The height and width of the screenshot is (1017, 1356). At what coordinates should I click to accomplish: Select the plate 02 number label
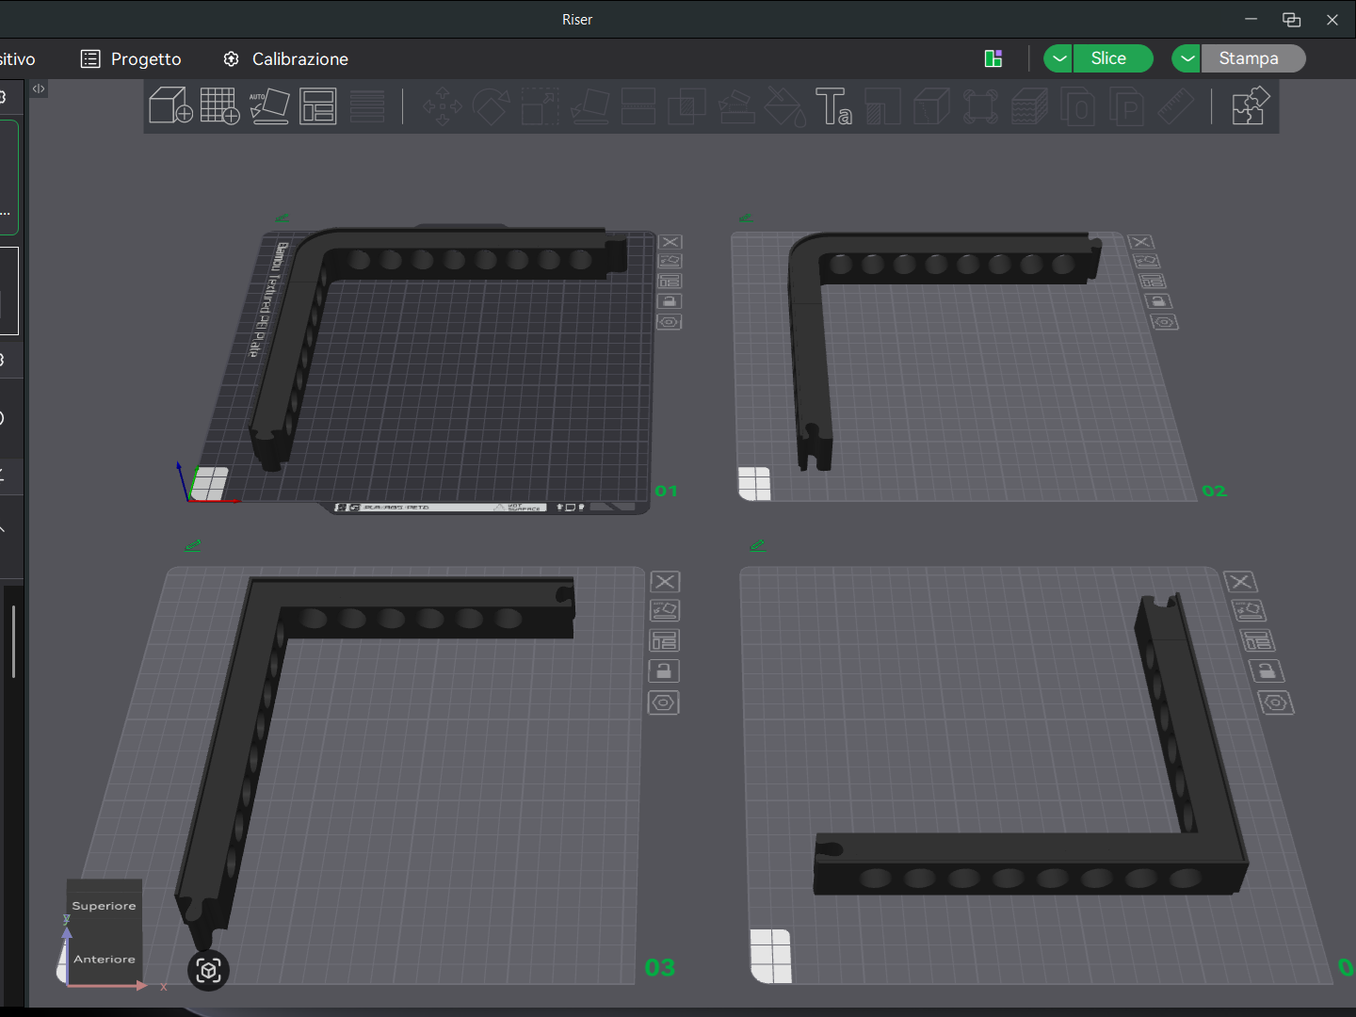click(1214, 491)
